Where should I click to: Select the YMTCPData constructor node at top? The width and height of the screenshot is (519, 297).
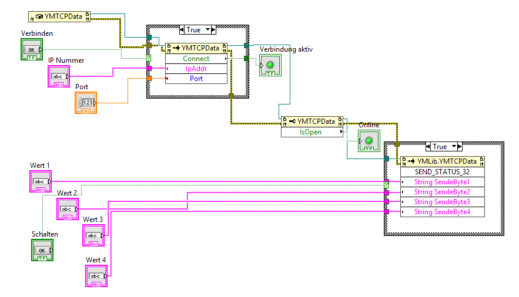coord(59,16)
